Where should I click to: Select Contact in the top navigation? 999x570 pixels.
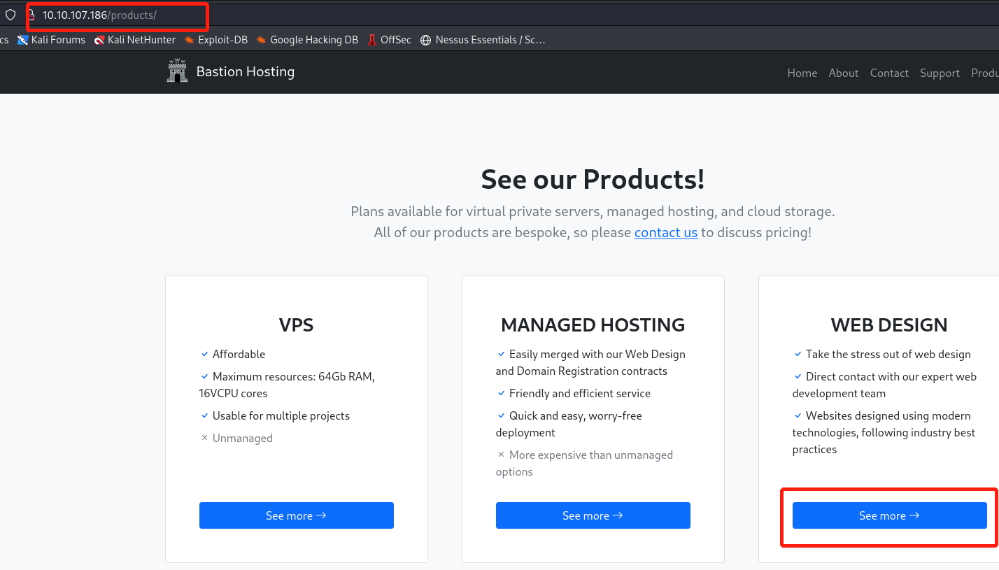(889, 73)
